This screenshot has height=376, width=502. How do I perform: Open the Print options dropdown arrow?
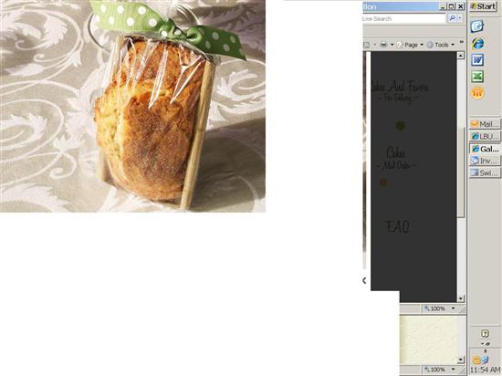pos(392,45)
